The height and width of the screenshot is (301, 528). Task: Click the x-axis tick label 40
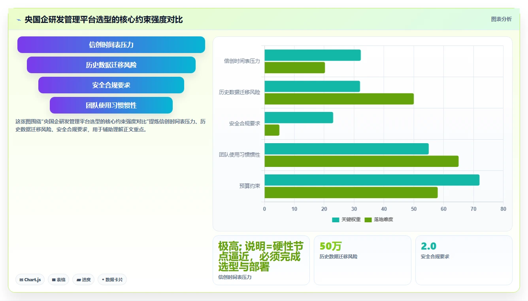click(384, 209)
